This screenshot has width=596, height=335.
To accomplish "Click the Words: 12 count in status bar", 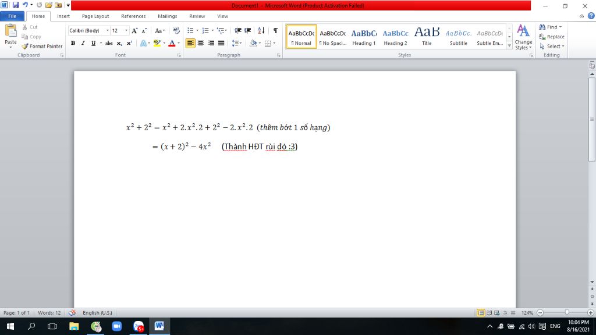I will click(49, 313).
